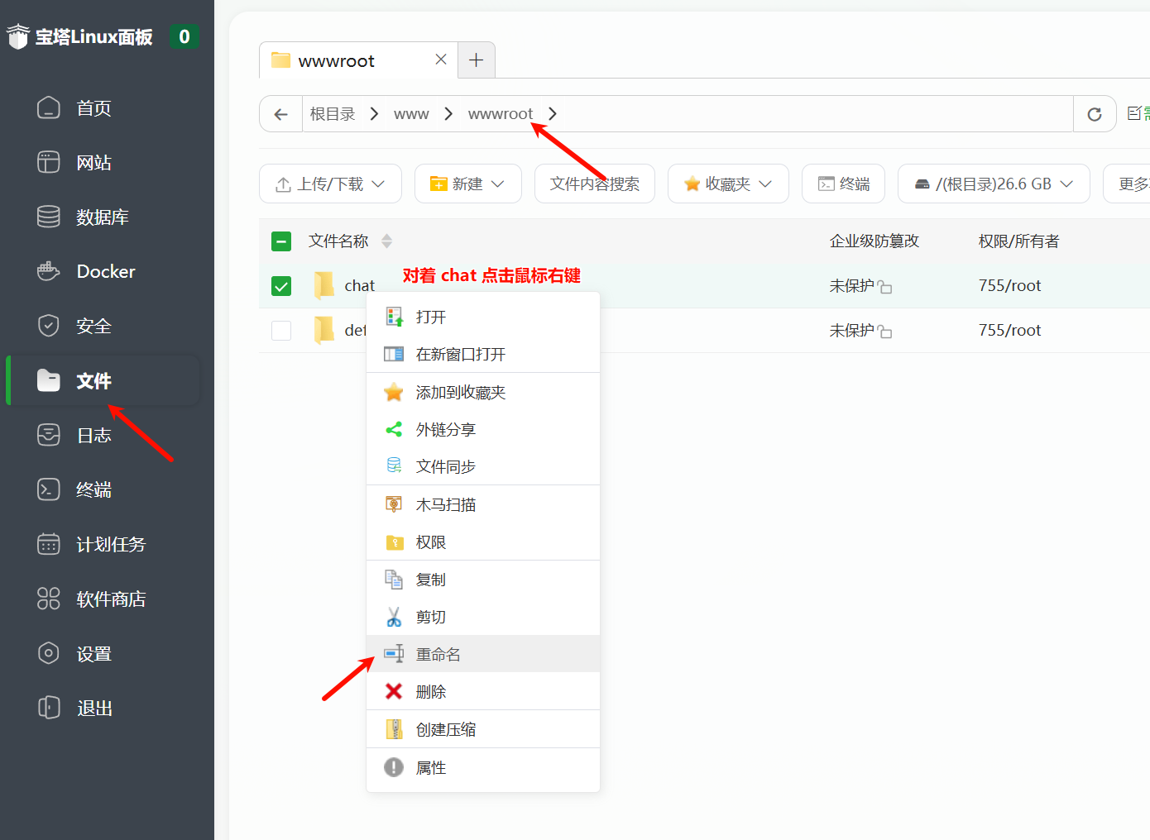Choose 重命名 from the context menu
Viewport: 1150px width, 840px height.
pyautogui.click(x=438, y=654)
